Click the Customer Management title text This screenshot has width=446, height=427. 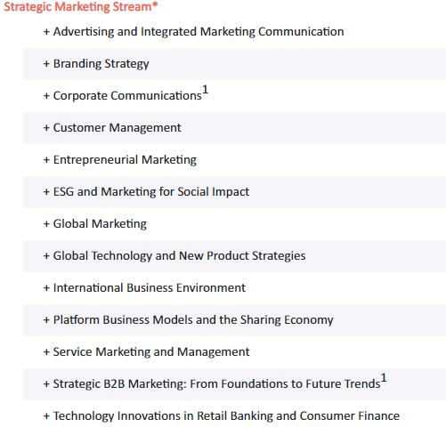click(x=117, y=128)
